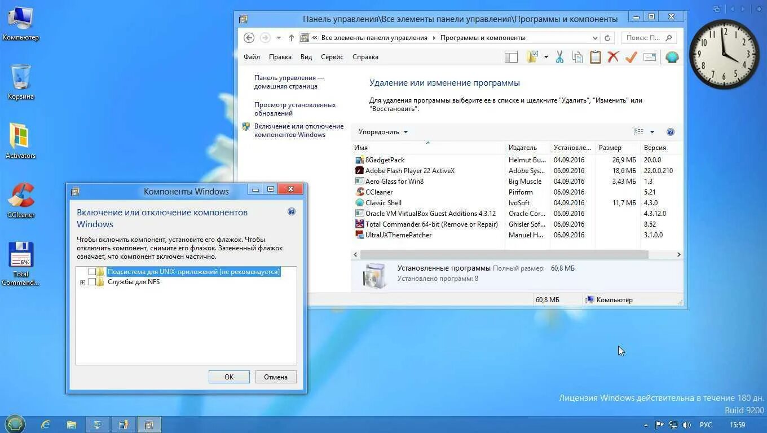767x433 pixels.
Task: Go up one folder level arrow
Action: 291,38
